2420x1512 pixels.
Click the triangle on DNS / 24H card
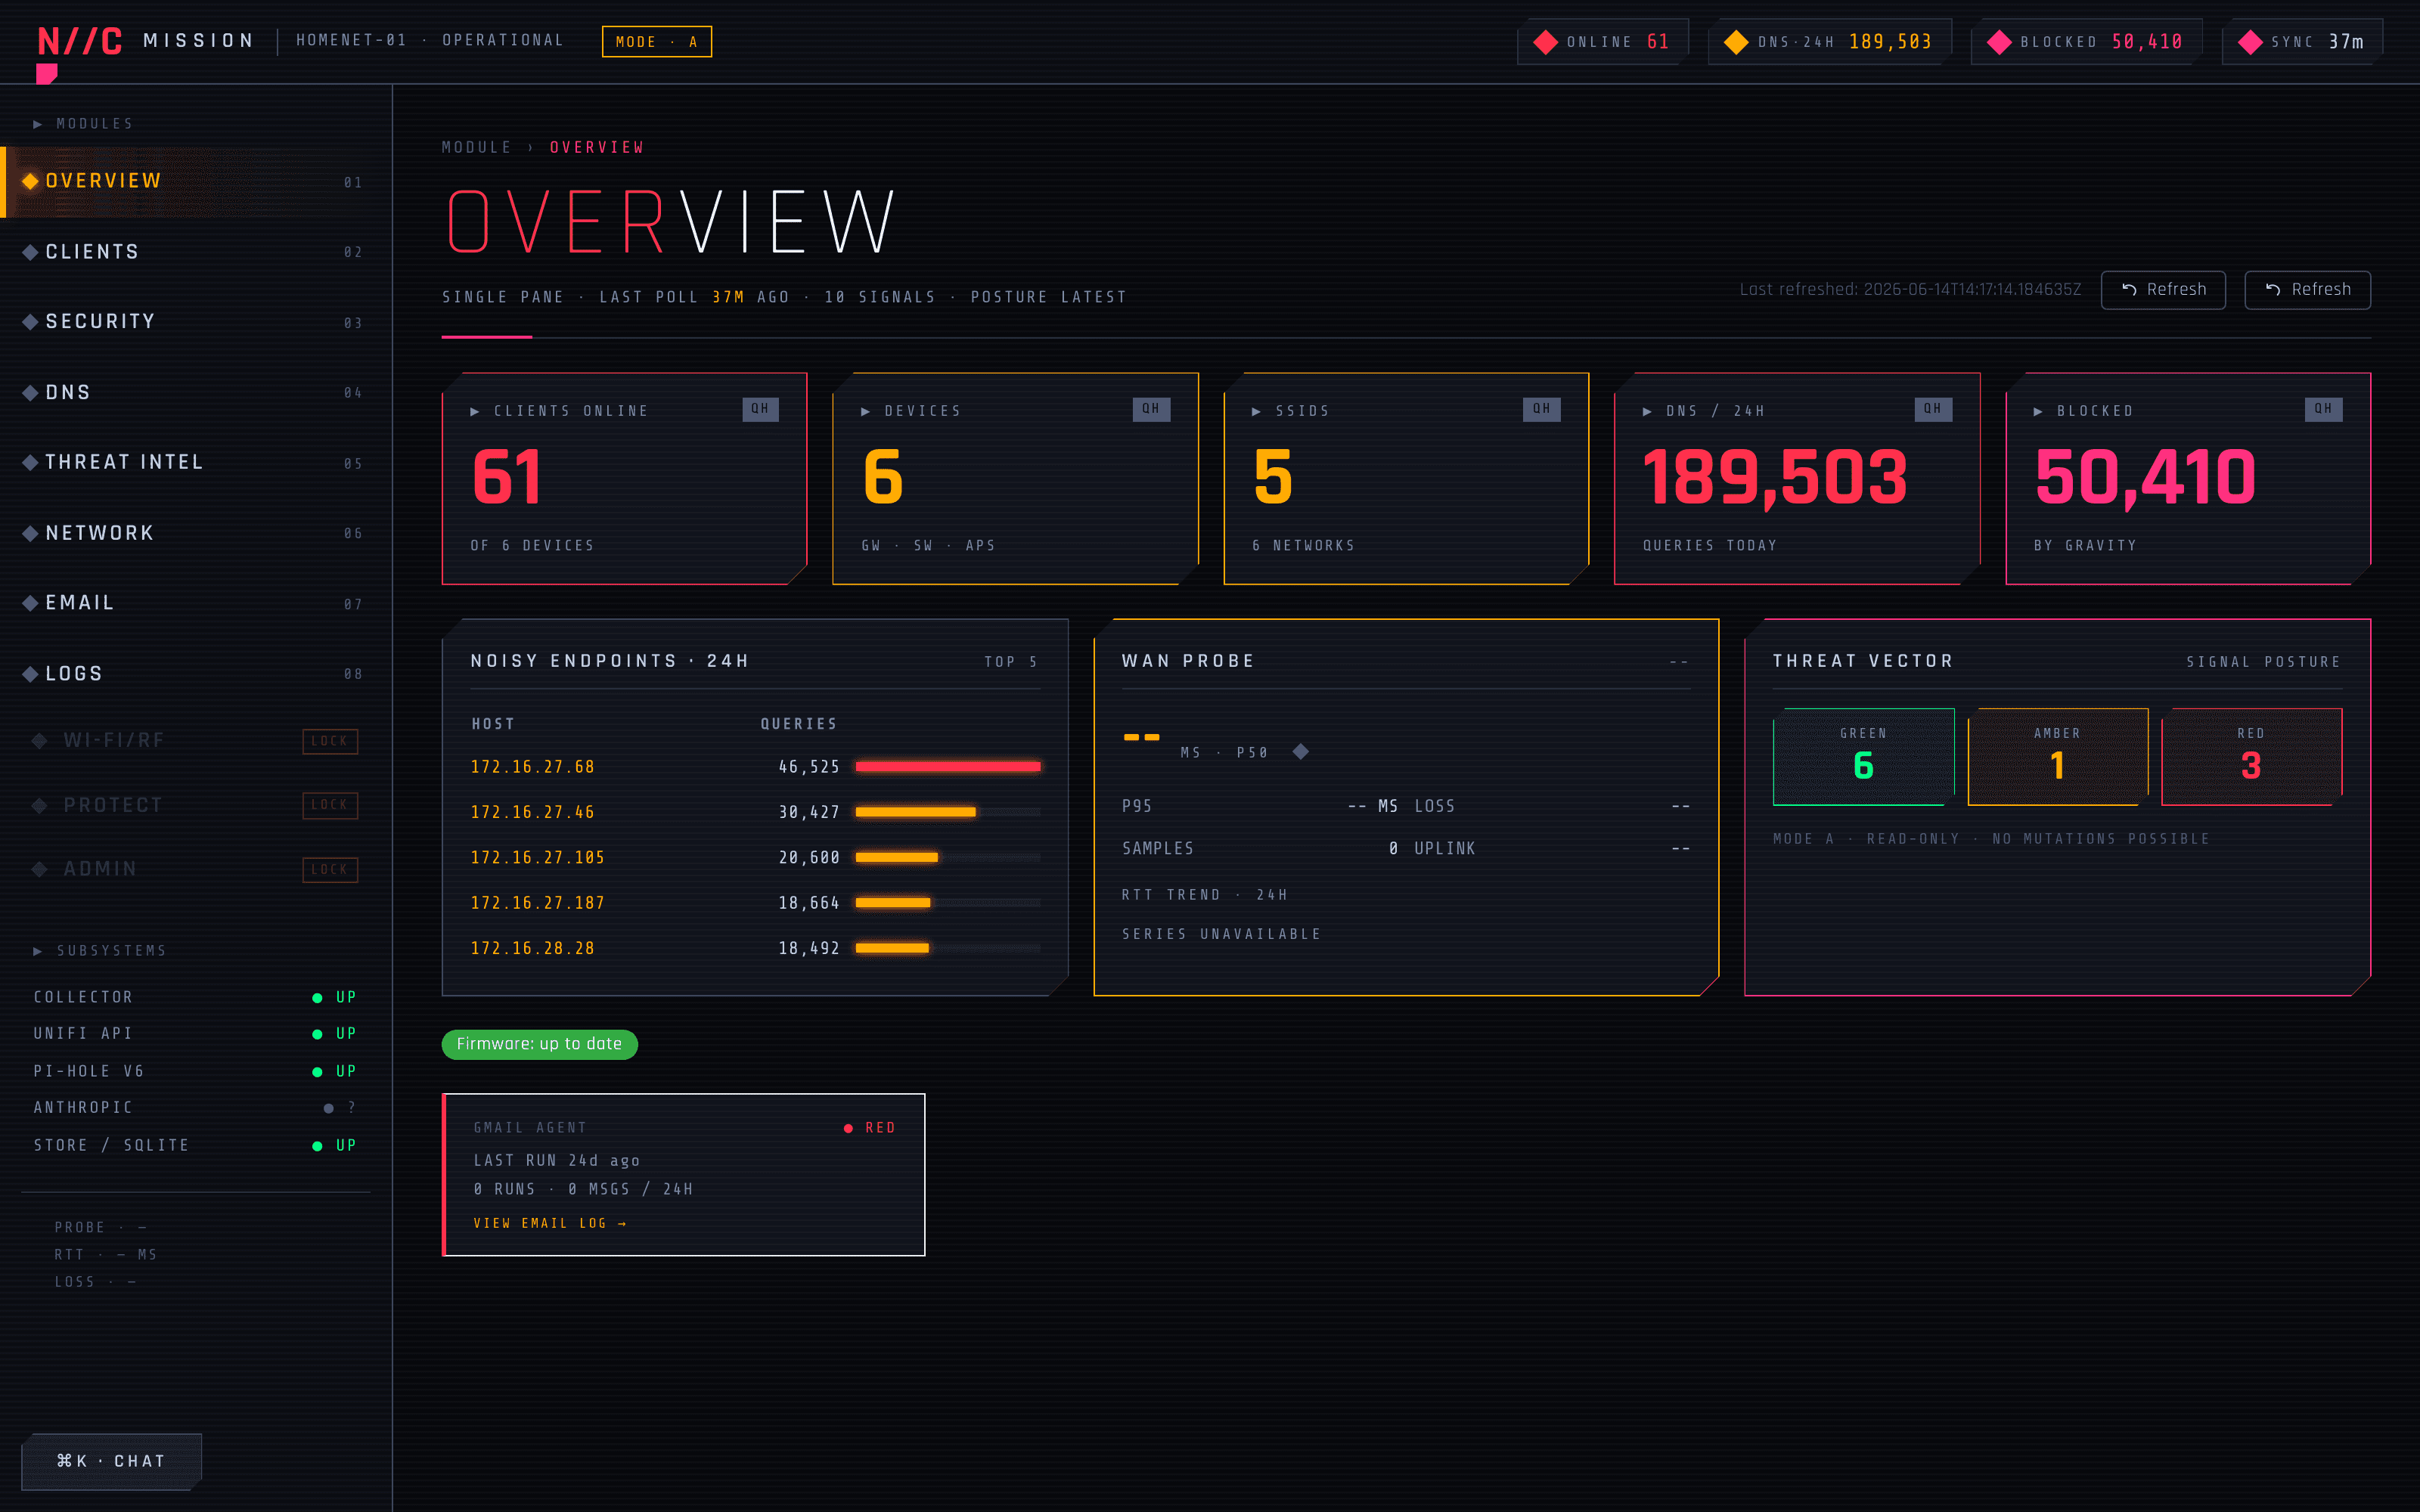pos(1647,411)
